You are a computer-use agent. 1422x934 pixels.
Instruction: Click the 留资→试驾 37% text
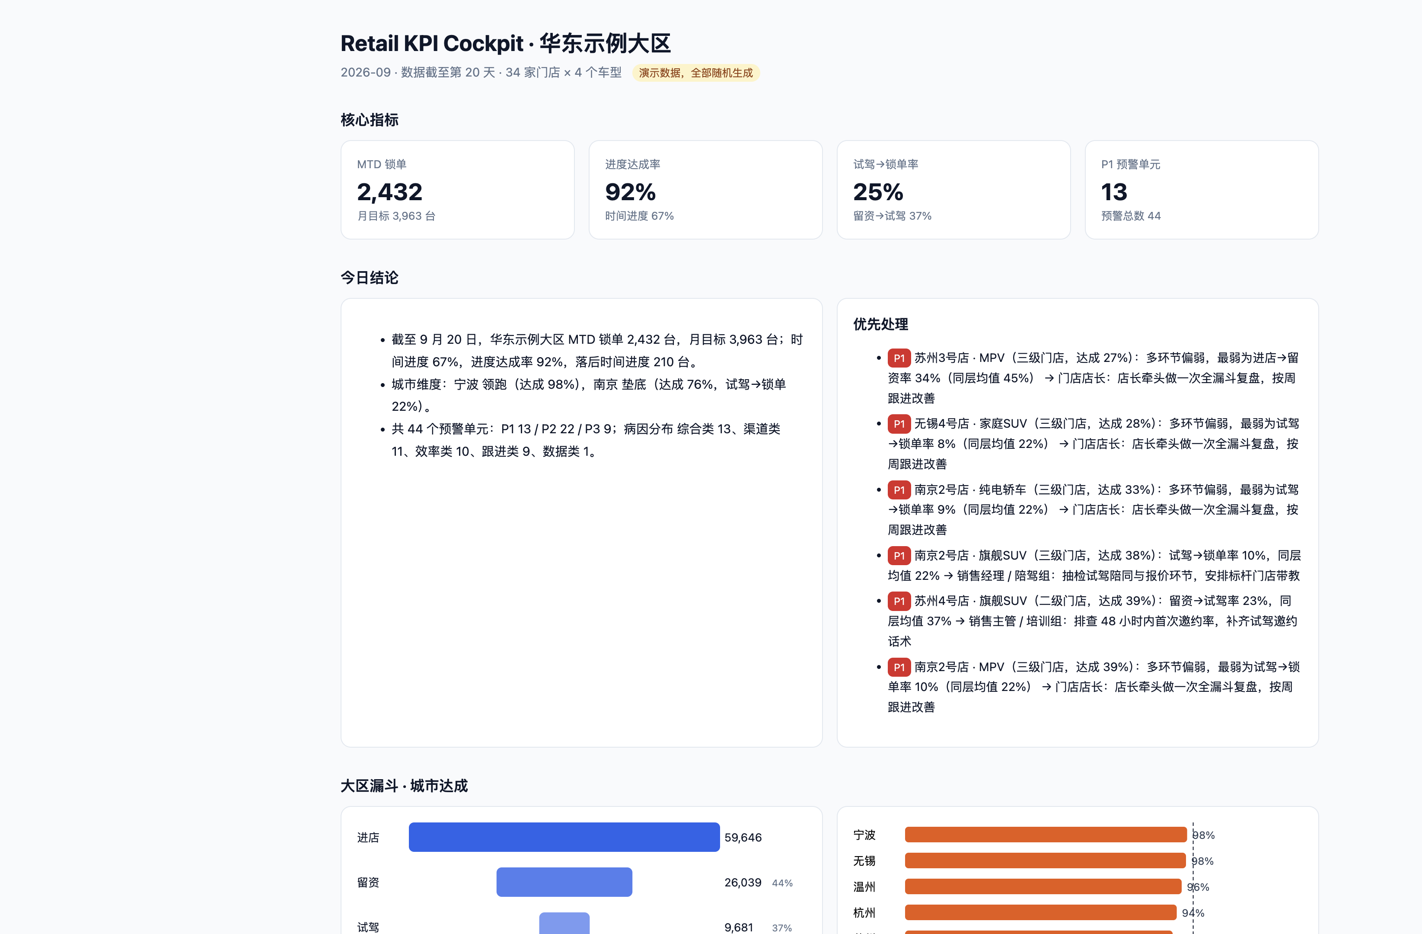point(892,216)
